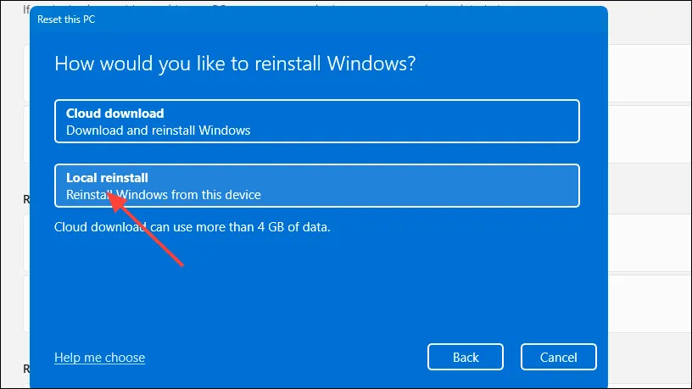Click the bold Cloud download label
This screenshot has height=389, width=692.
tap(114, 114)
